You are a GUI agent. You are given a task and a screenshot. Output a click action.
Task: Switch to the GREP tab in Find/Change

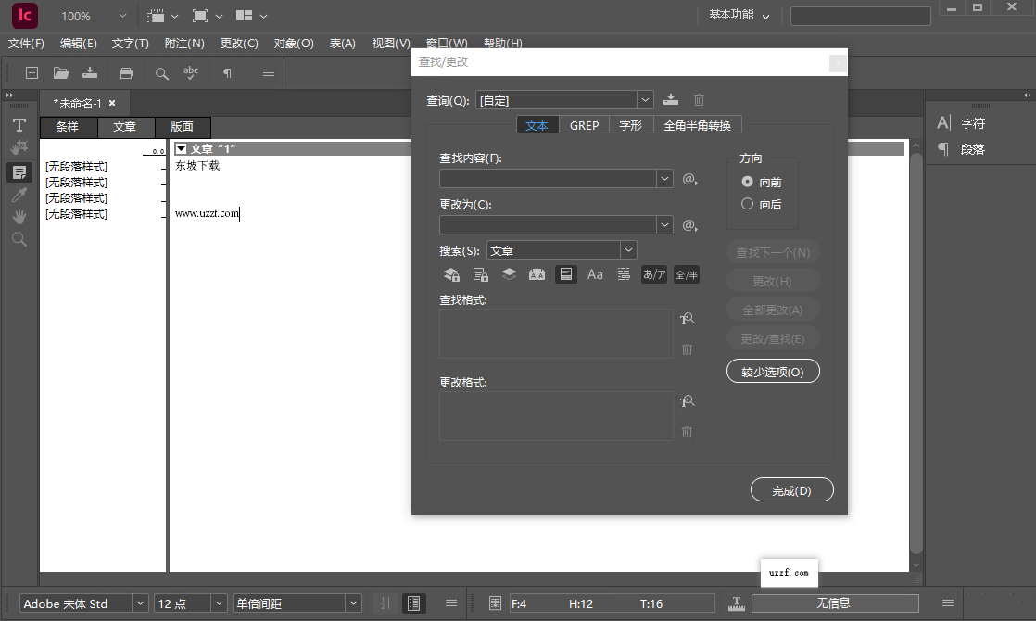pyautogui.click(x=584, y=124)
